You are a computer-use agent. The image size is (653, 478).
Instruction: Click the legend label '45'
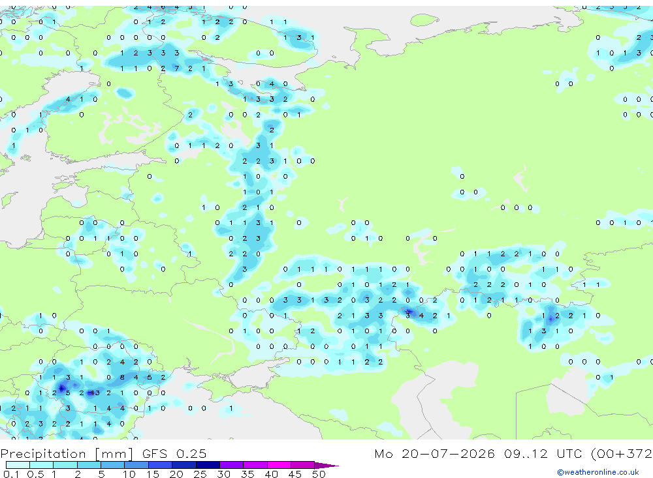(295, 474)
